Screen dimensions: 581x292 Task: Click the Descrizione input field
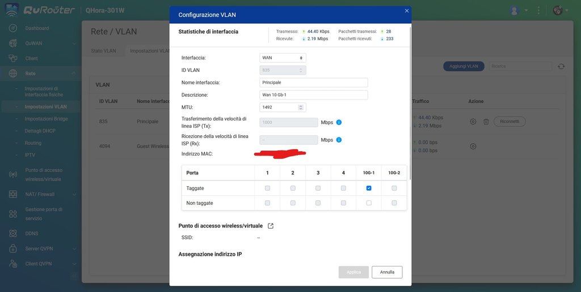[x=313, y=95]
